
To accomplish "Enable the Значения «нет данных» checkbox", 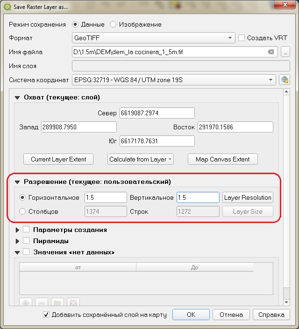I will pos(26,252).
